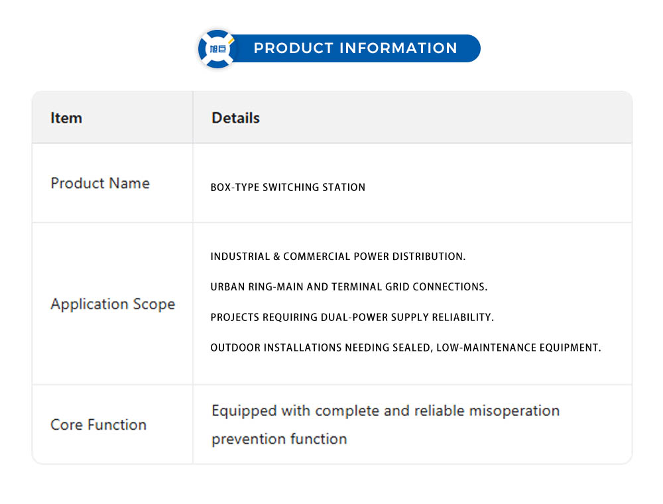663x504 pixels.
Task: Click the word misoperation in Core Function details
Action: pos(514,411)
